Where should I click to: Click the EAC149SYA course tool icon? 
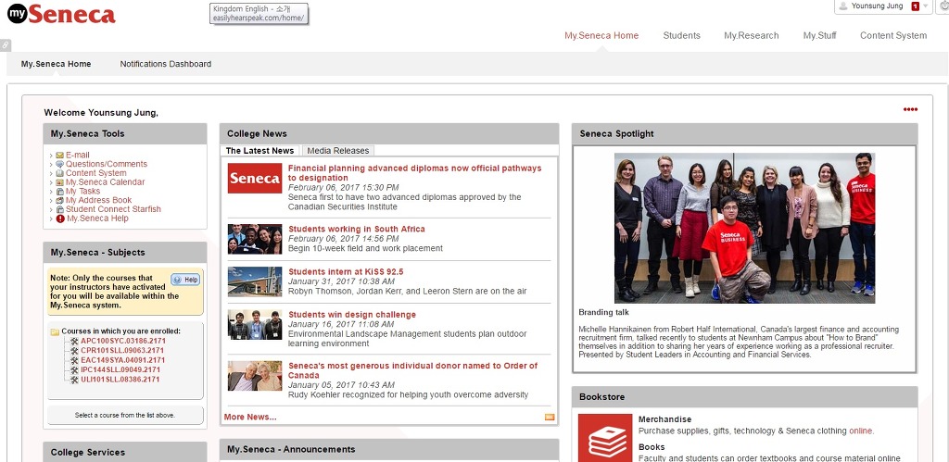[74, 360]
